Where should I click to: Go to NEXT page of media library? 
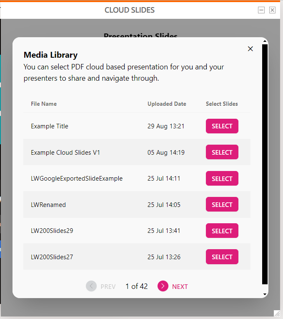click(x=180, y=286)
